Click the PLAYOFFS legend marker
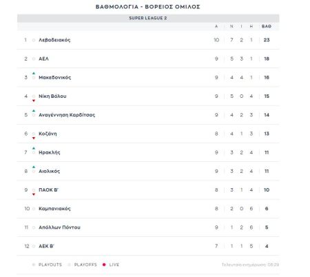 pos(69,265)
